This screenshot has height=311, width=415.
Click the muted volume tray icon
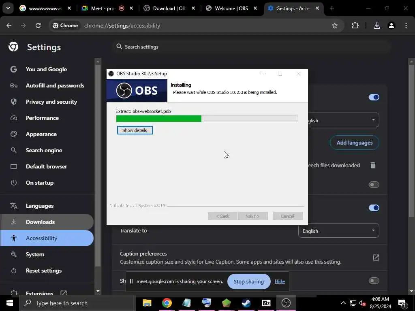pyautogui.click(x=363, y=303)
